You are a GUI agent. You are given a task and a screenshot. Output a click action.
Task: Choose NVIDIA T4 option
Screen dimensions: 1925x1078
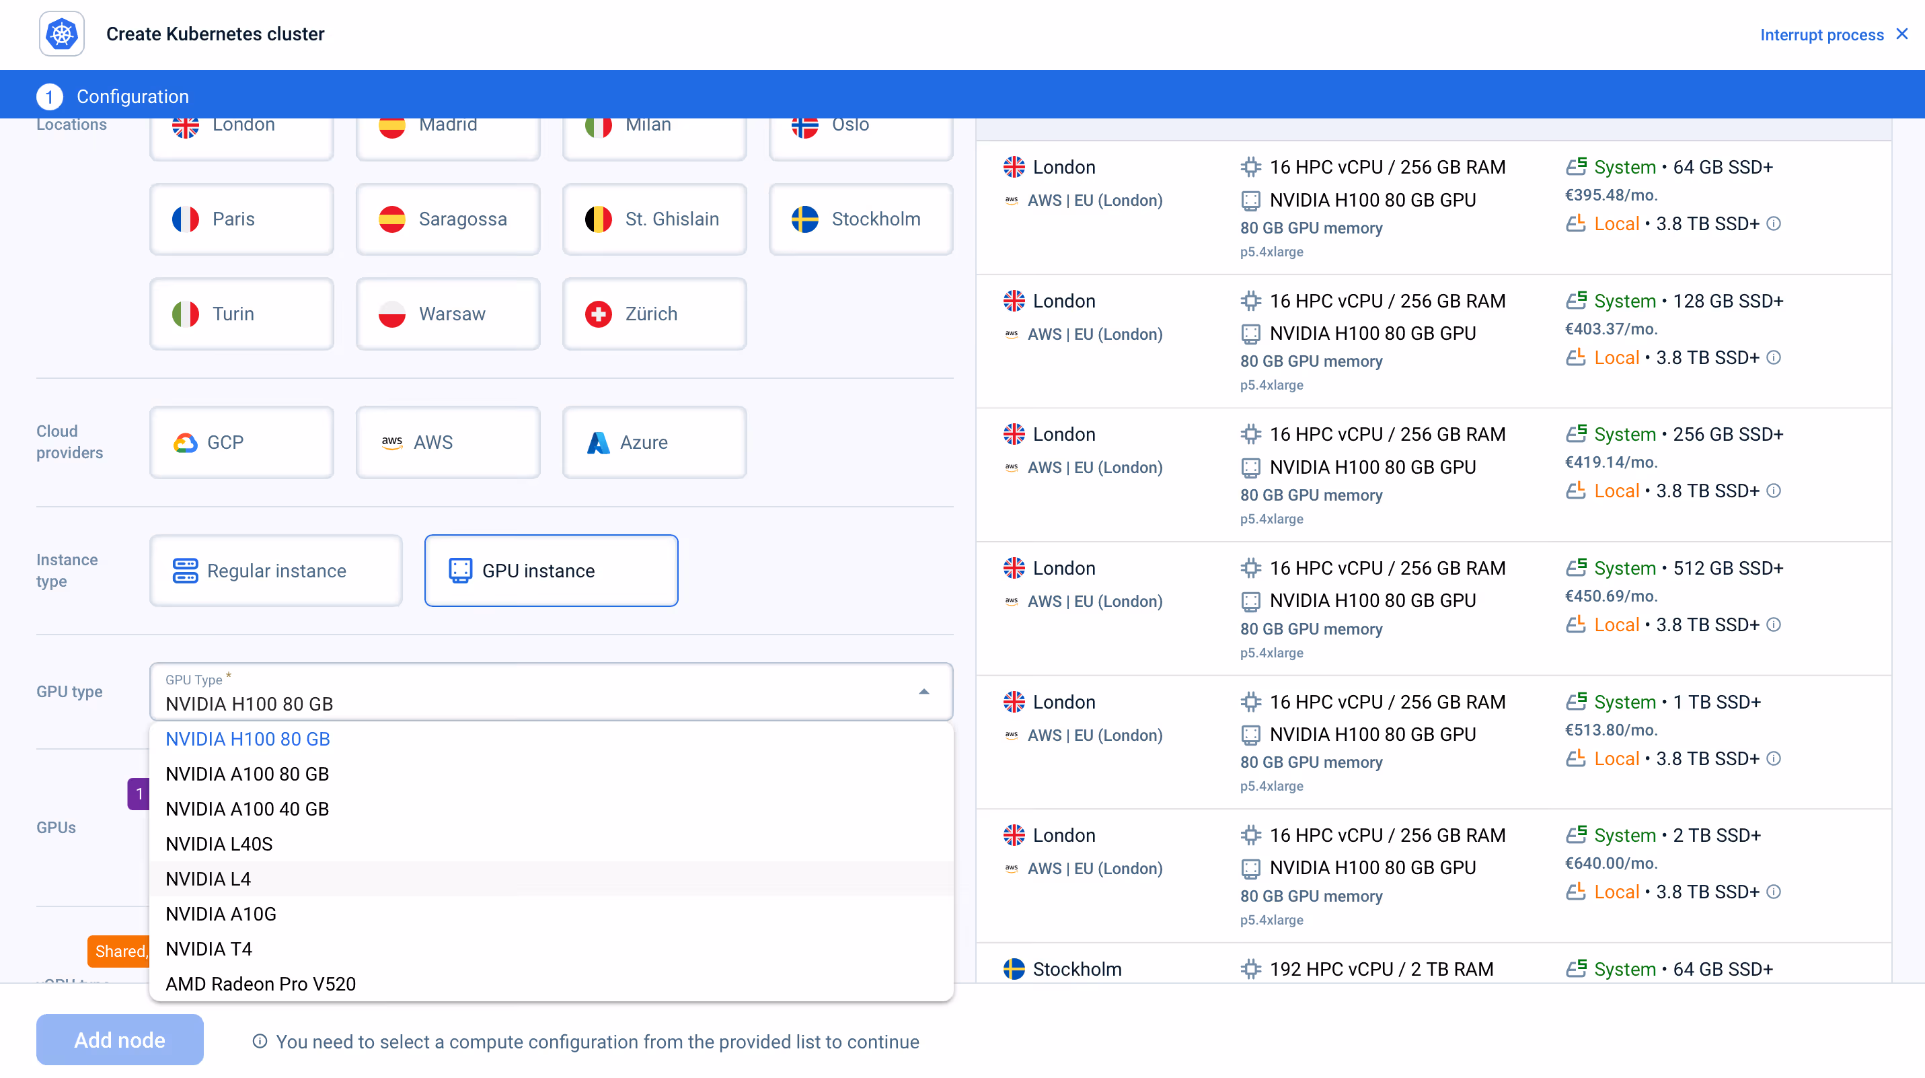coord(551,949)
